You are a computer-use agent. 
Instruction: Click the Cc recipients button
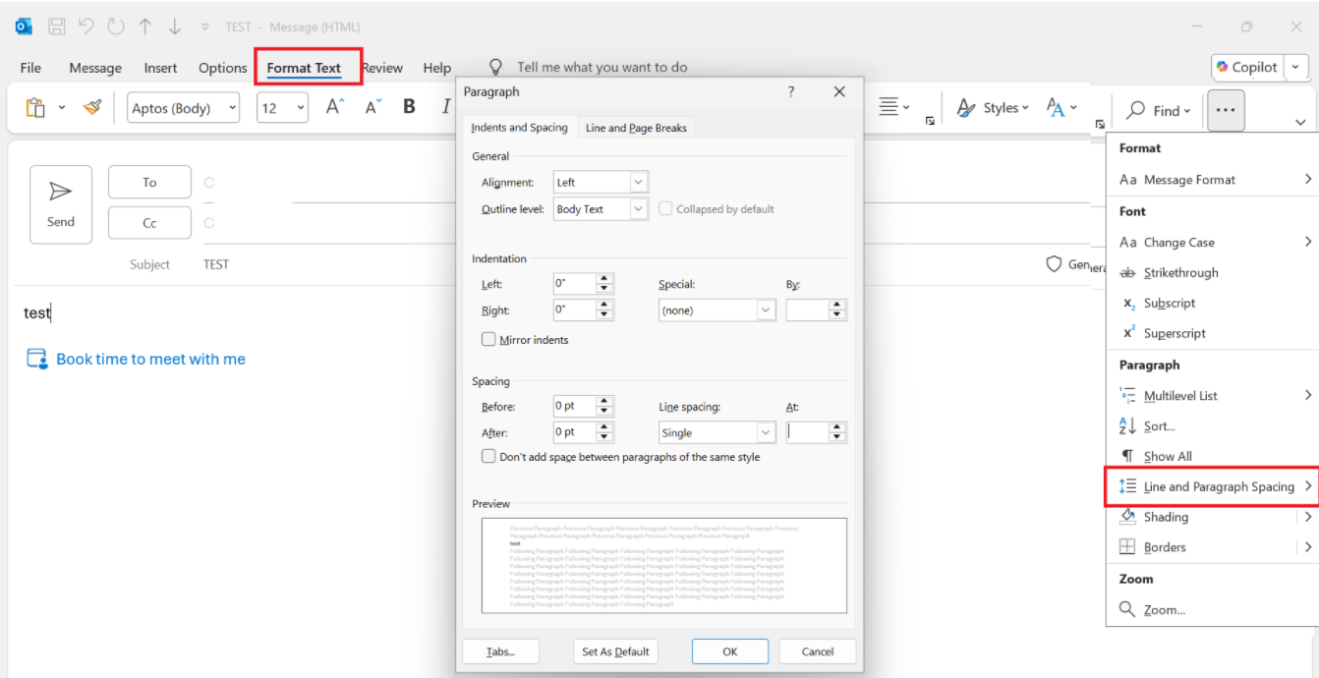pos(149,223)
